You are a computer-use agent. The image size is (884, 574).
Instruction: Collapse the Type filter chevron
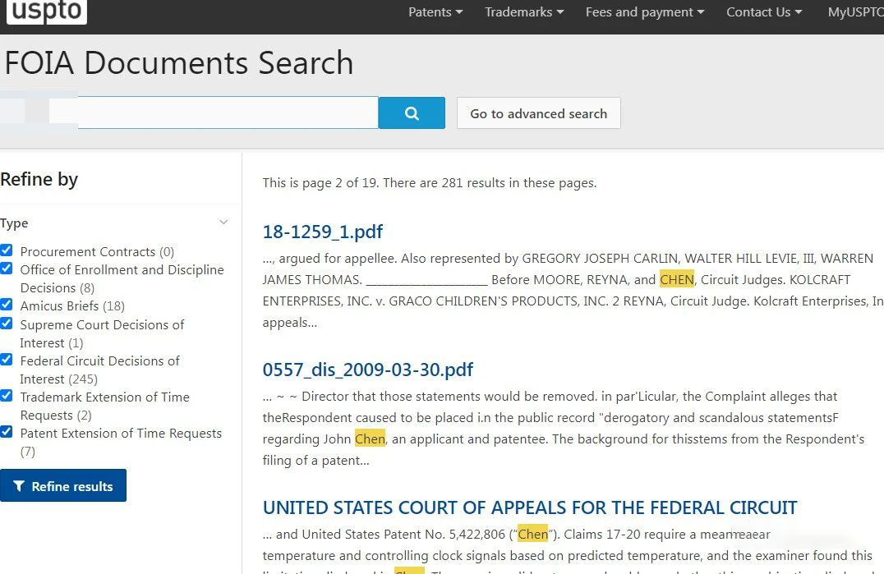[223, 222]
